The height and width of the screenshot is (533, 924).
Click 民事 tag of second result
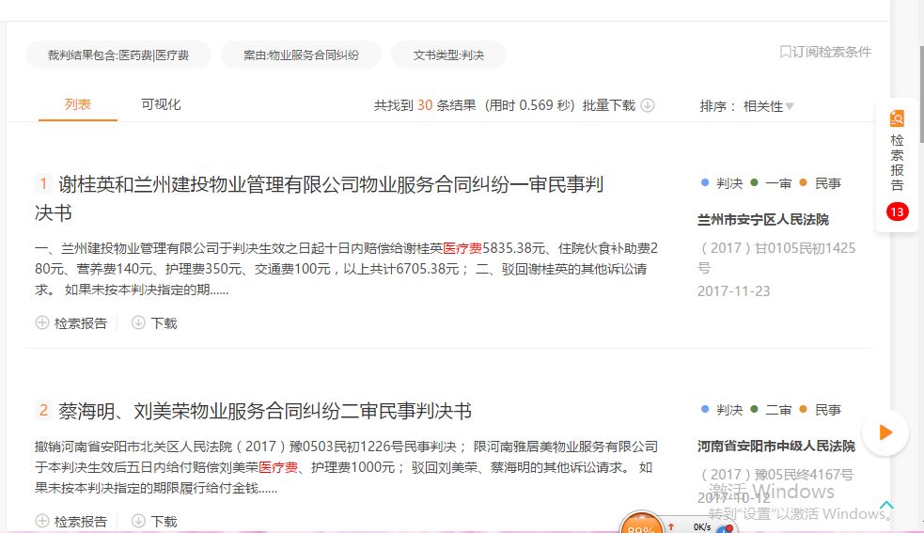827,410
